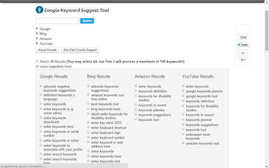Check 'enter keyboard shortcut' checkbox
Viewport: 269px width, 168px height.
[88, 127]
